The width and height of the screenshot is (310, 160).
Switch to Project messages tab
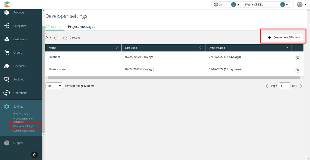[x=81, y=27]
